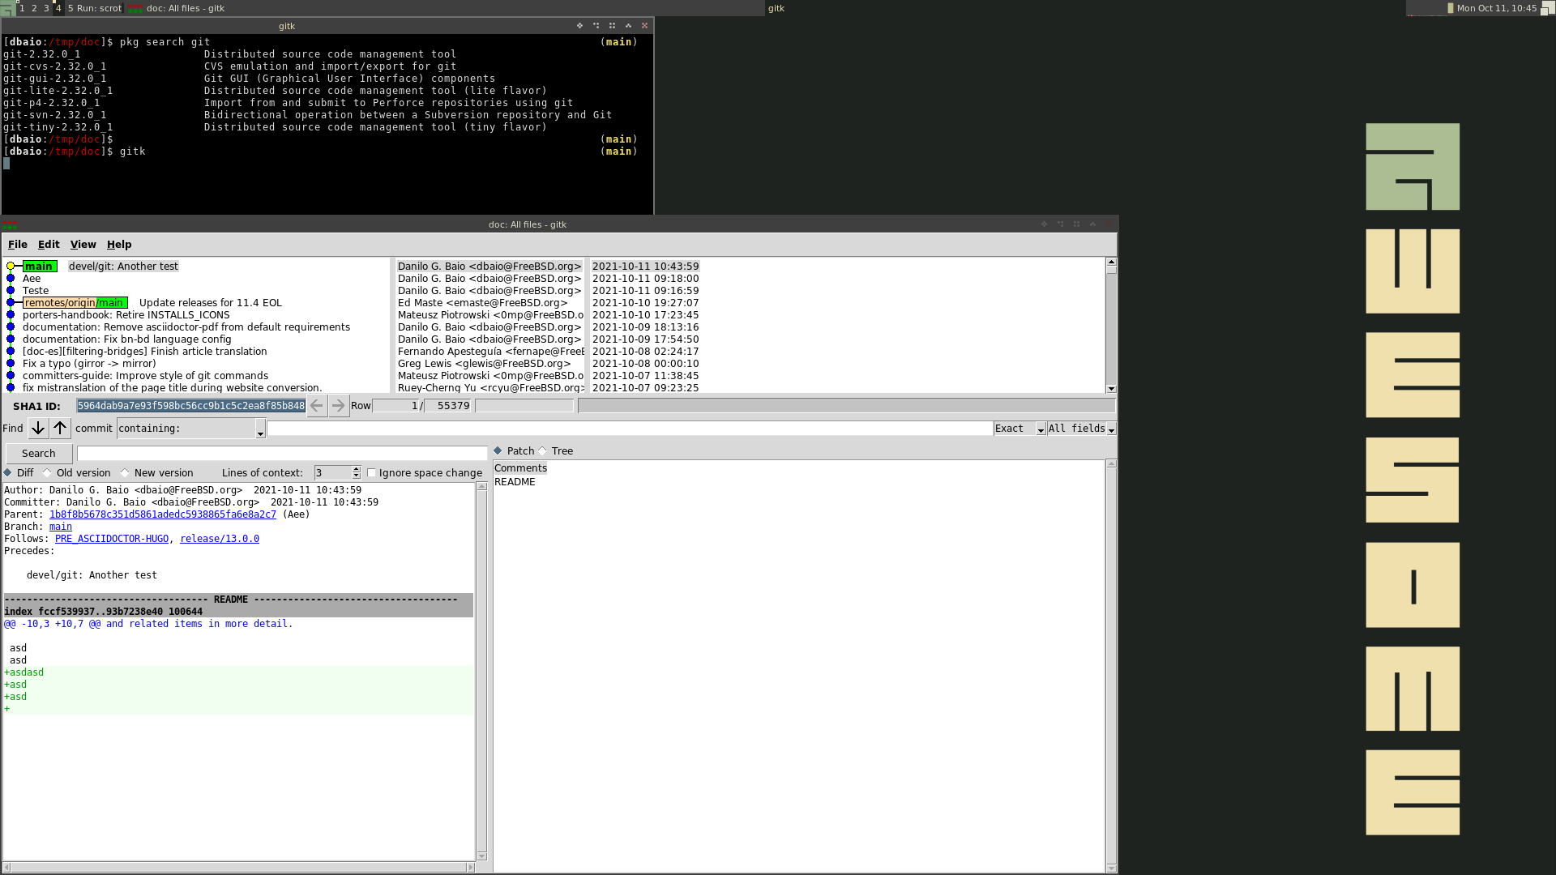
Task: Click the diff pane horizontal scrollbar
Action: tap(239, 868)
